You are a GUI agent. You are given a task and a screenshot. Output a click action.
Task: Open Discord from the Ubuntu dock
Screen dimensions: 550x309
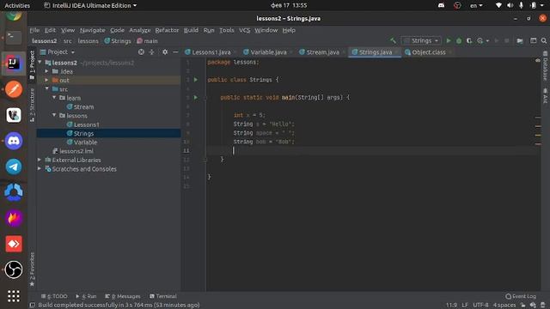point(14,141)
